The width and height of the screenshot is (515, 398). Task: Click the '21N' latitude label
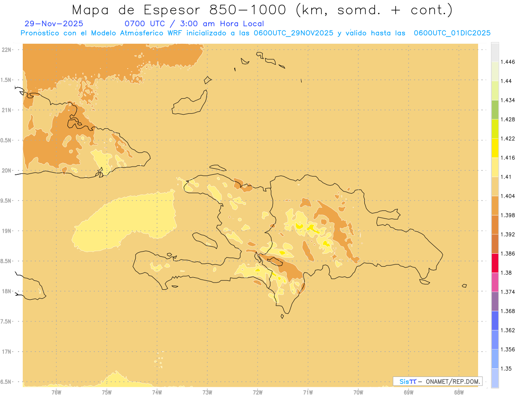coord(6,110)
